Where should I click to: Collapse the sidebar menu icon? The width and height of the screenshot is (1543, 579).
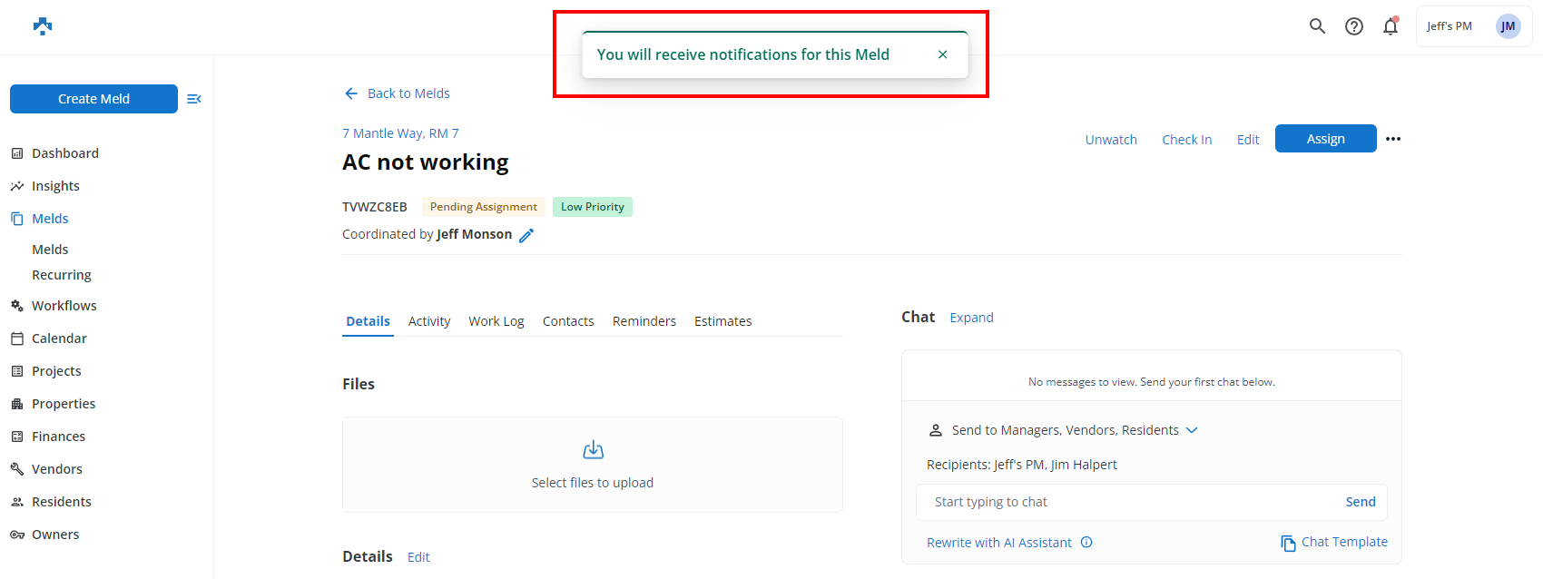point(193,99)
